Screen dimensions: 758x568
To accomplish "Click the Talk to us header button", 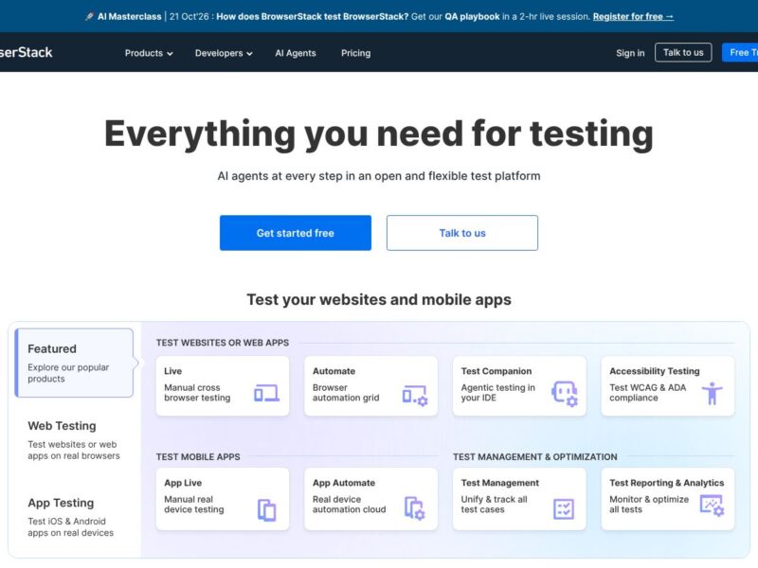I will coord(683,52).
